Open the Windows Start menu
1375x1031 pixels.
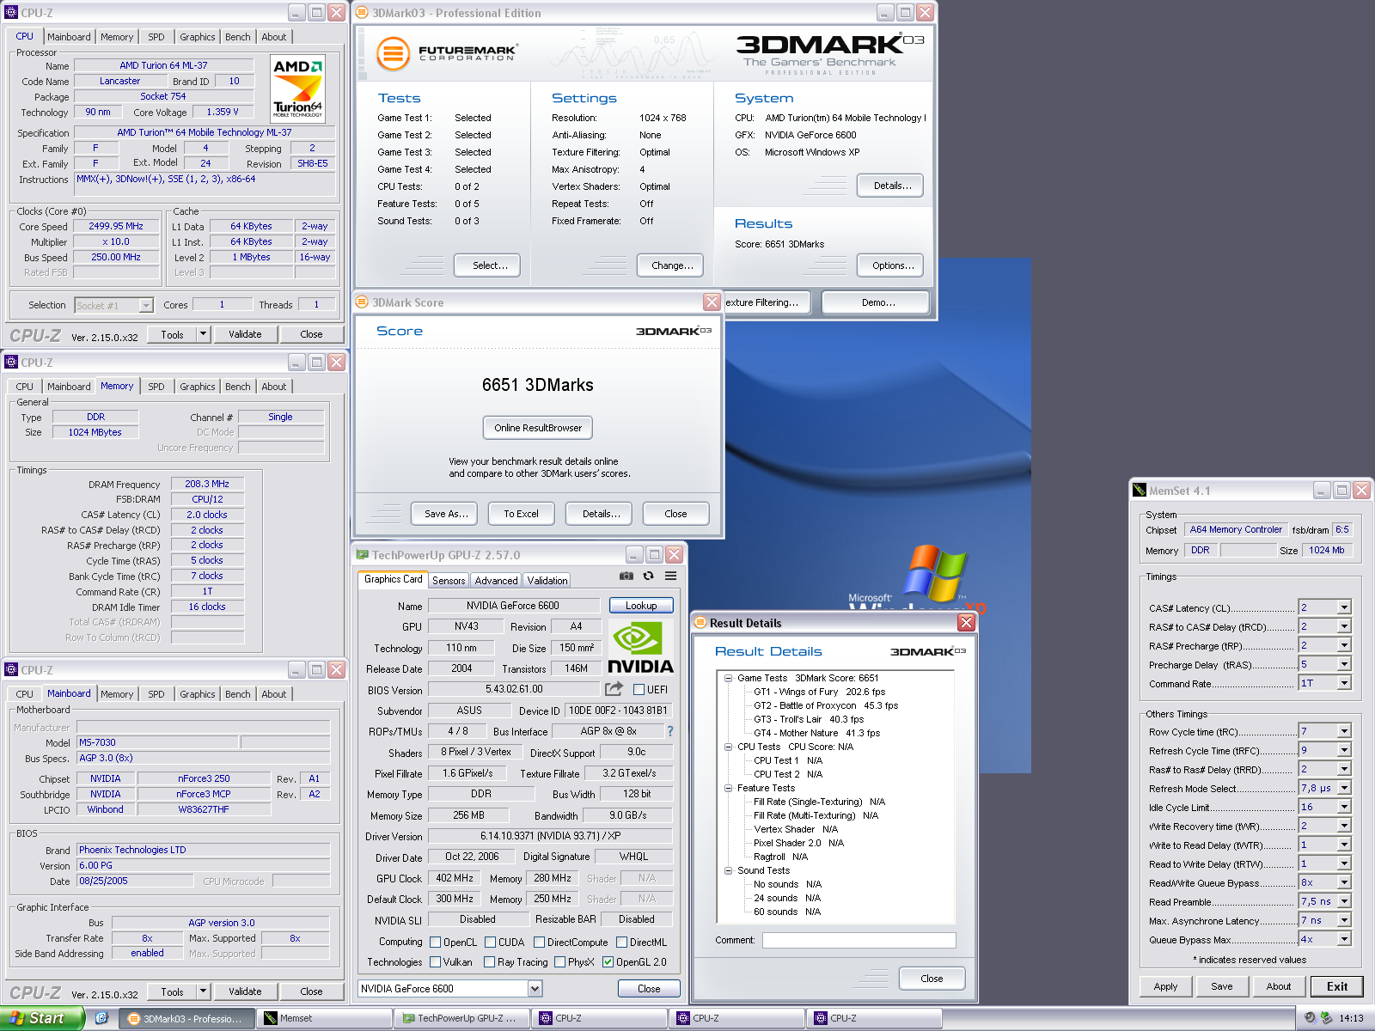pyautogui.click(x=41, y=1018)
